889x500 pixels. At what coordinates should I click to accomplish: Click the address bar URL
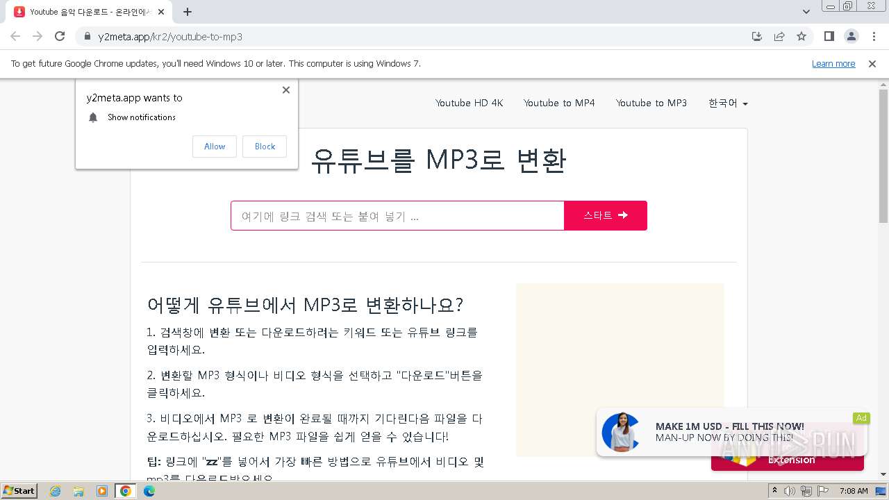(170, 36)
